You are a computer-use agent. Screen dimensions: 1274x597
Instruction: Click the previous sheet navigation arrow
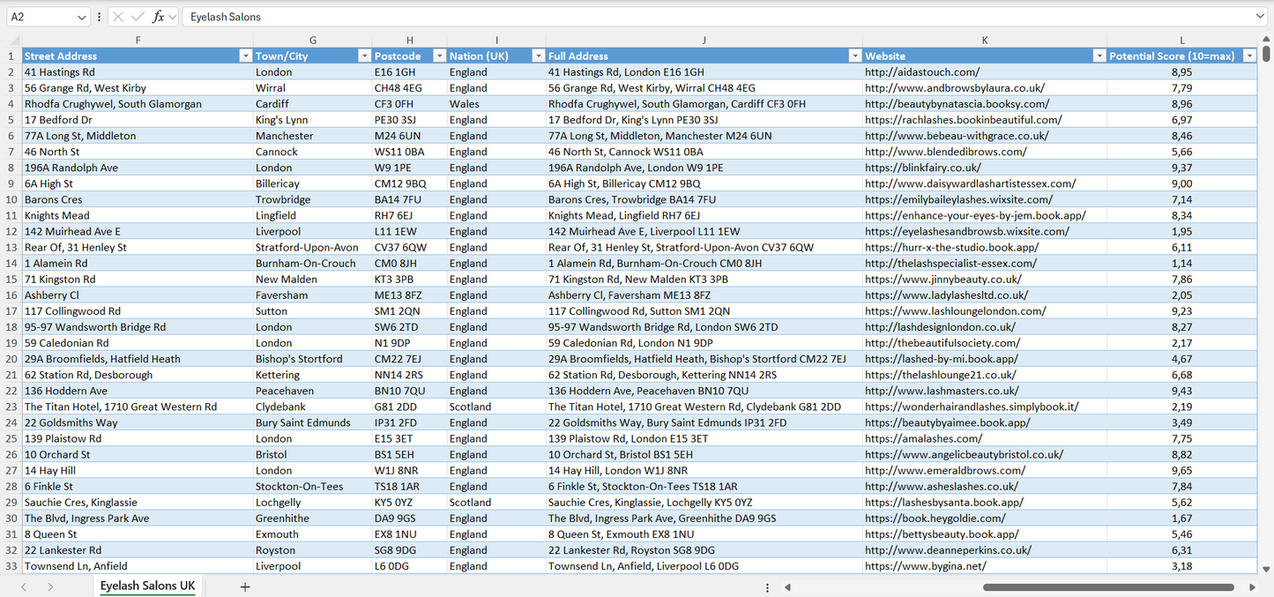(x=24, y=586)
